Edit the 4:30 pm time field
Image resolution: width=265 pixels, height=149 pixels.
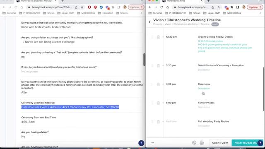point(171,84)
